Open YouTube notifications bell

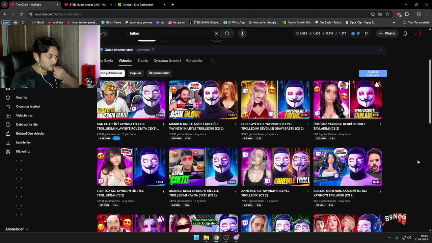coord(405,33)
